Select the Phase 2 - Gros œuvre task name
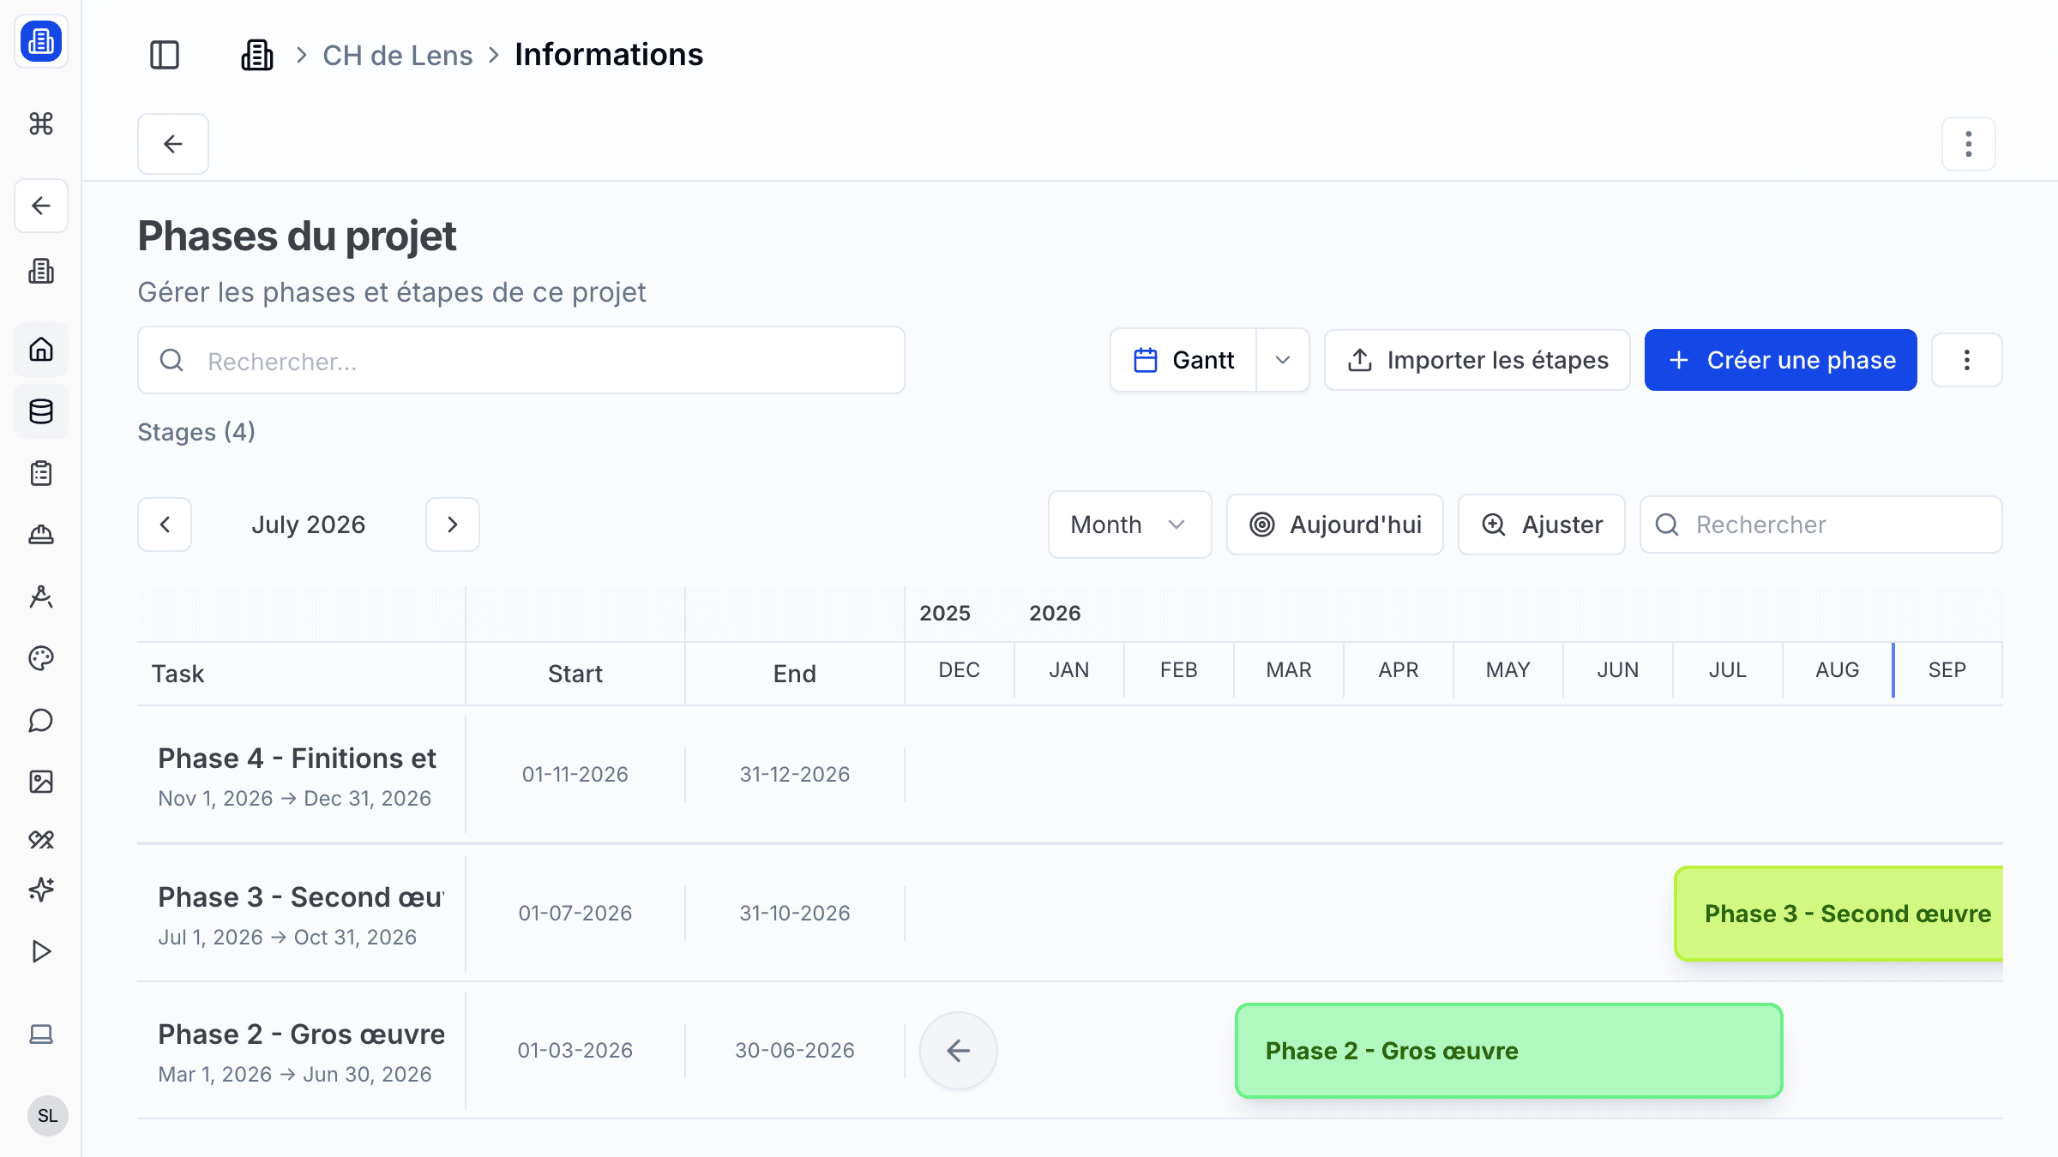The image size is (2058, 1157). coord(301,1034)
